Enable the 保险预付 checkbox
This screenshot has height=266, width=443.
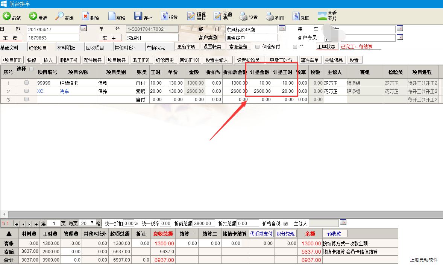(x=258, y=47)
